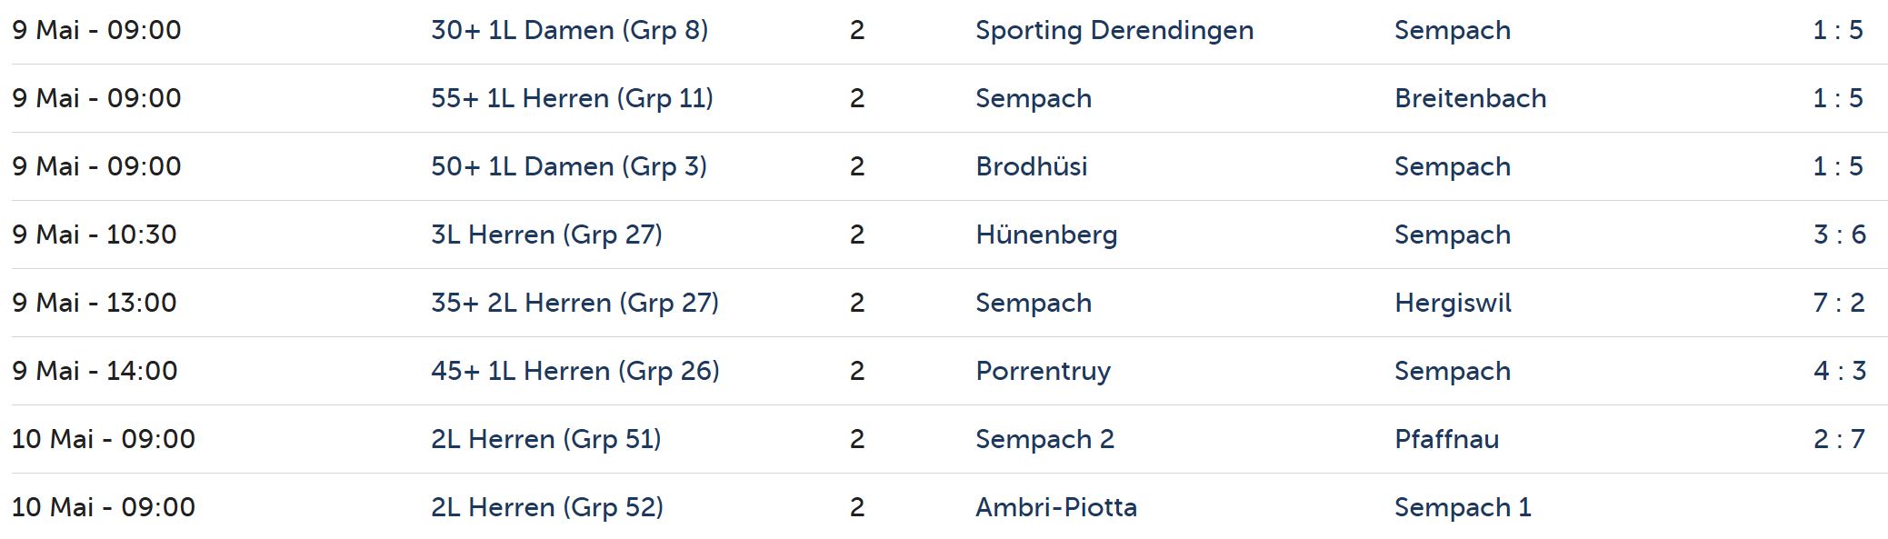Open the 35+ 2L Herren (Grp 27) league link

[574, 303]
